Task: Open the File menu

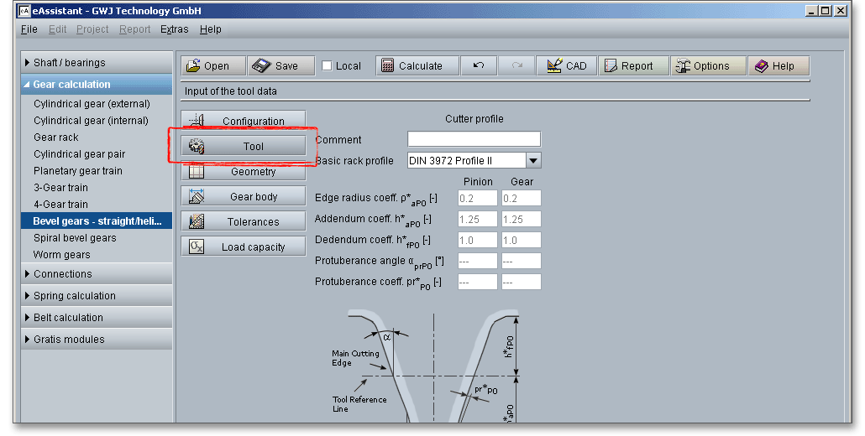Action: (29, 29)
